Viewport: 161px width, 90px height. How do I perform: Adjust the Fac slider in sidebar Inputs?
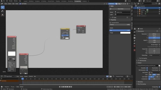point(120,30)
